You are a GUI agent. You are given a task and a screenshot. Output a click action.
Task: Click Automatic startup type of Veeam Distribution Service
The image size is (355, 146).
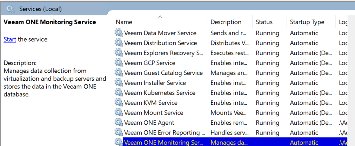coord(304,43)
